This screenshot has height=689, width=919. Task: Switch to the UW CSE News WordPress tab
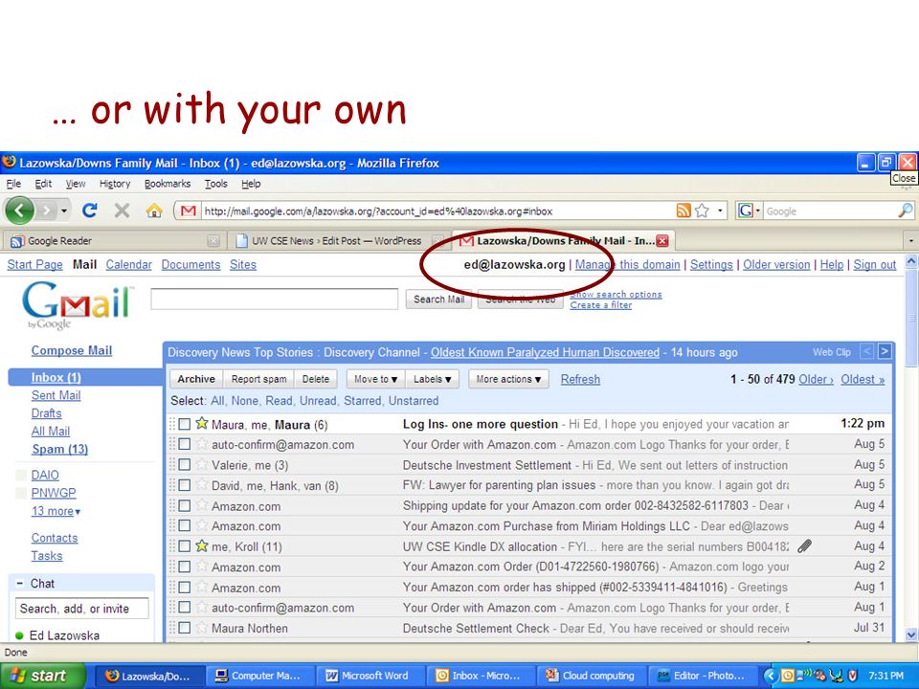pos(337,241)
